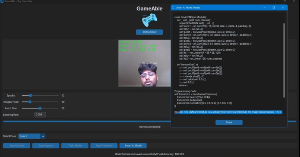This screenshot has height=157, width=300.
Task: Click the Learning Rate input field
Action: [x=40, y=114]
